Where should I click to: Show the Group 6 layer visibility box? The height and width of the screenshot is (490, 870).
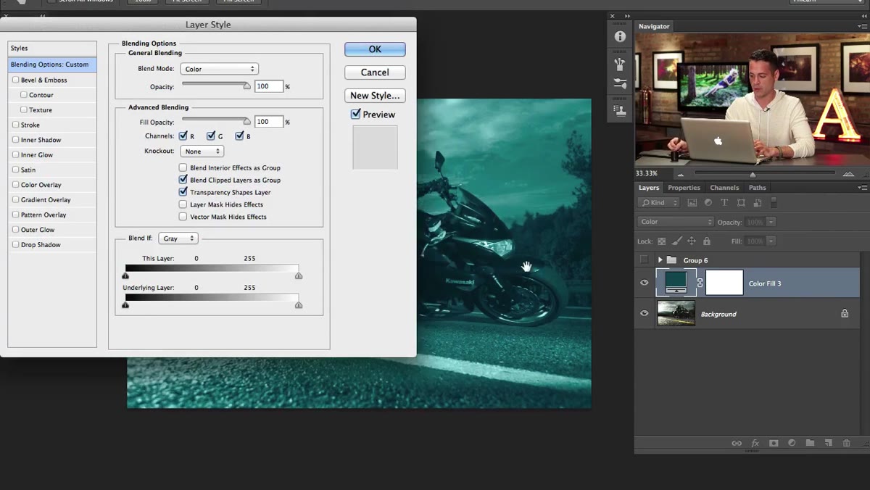[x=644, y=259]
